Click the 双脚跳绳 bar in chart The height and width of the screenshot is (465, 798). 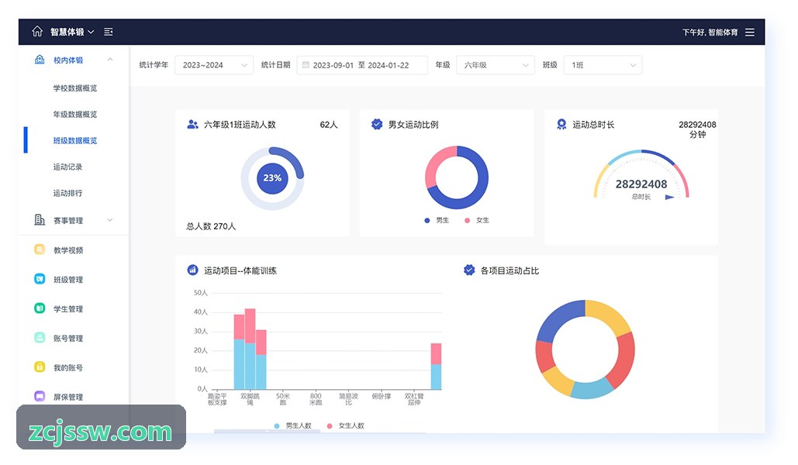(x=250, y=349)
